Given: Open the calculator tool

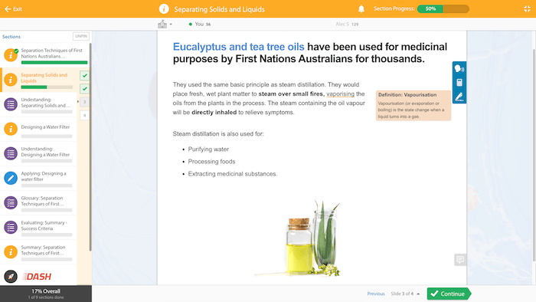Looking at the screenshot, I should click(x=459, y=83).
